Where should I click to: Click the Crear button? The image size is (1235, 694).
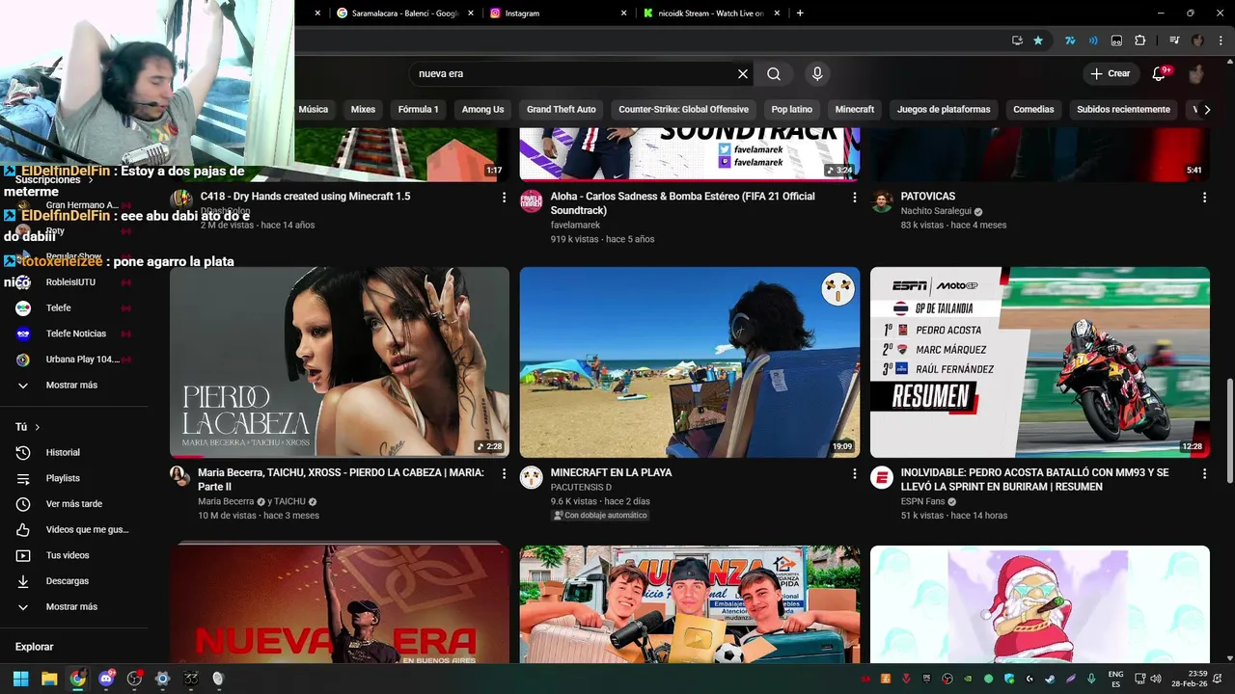1110,74
